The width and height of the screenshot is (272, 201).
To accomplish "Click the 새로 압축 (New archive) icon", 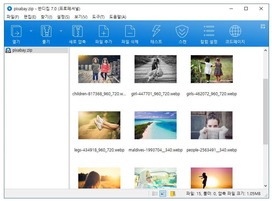I will point(77,31).
